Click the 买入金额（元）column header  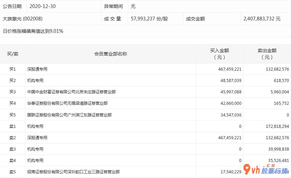[x=219, y=54]
